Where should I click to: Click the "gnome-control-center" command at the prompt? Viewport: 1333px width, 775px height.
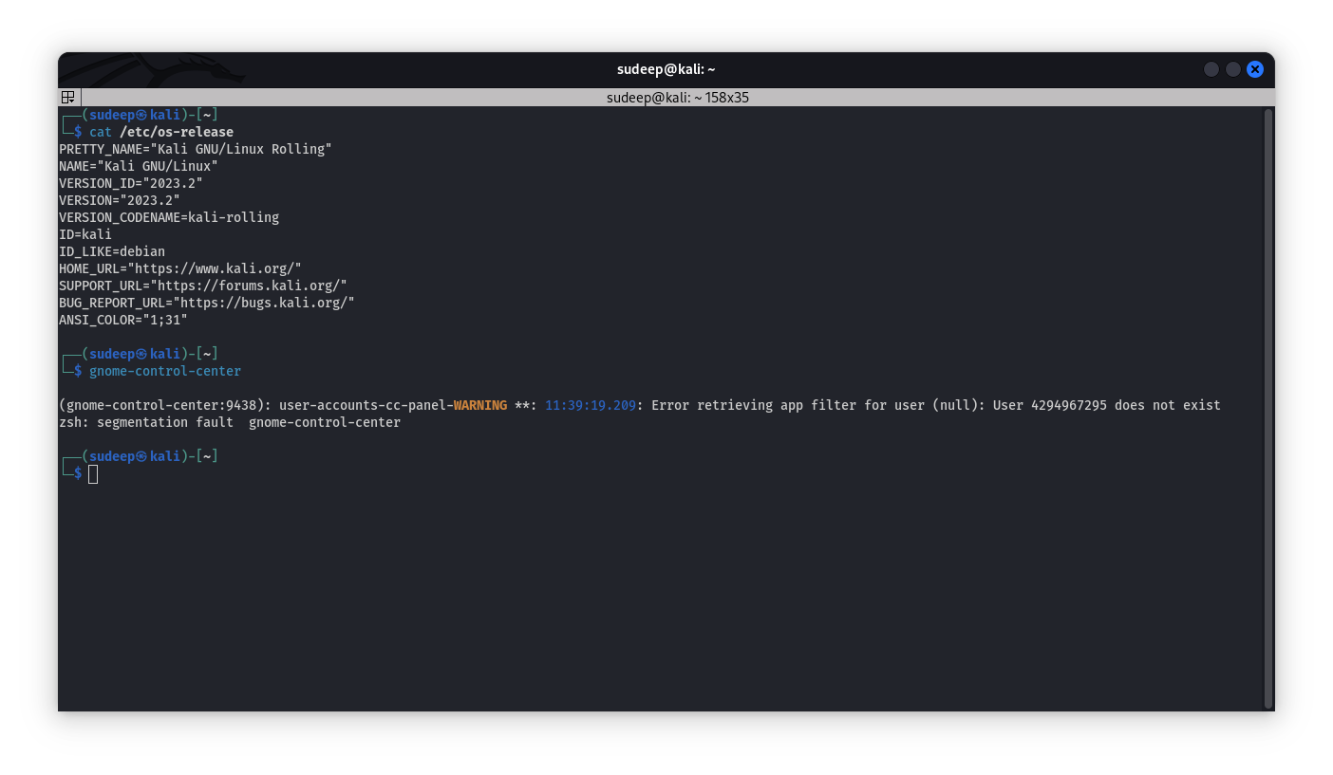coord(164,371)
